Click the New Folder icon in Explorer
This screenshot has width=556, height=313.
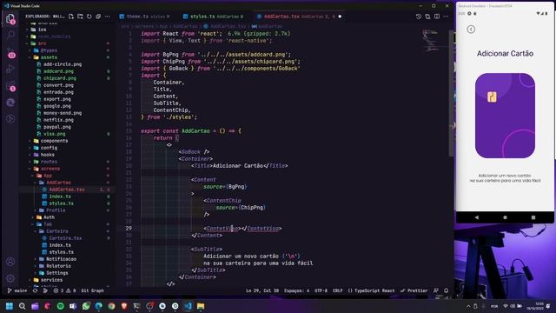click(x=80, y=17)
